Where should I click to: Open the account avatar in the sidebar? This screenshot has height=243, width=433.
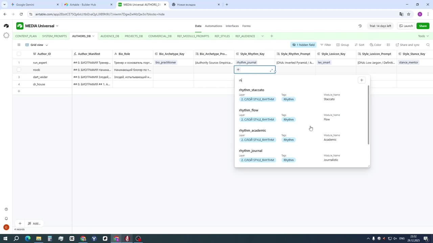click(6, 227)
